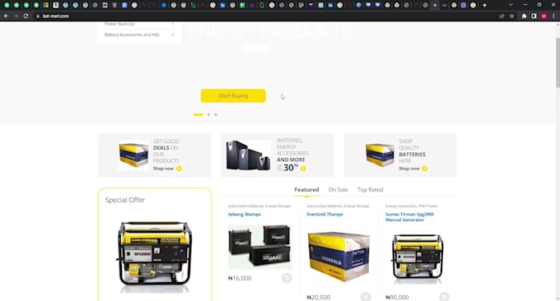Switch to the Featured tab
The height and width of the screenshot is (301, 560).
[306, 190]
